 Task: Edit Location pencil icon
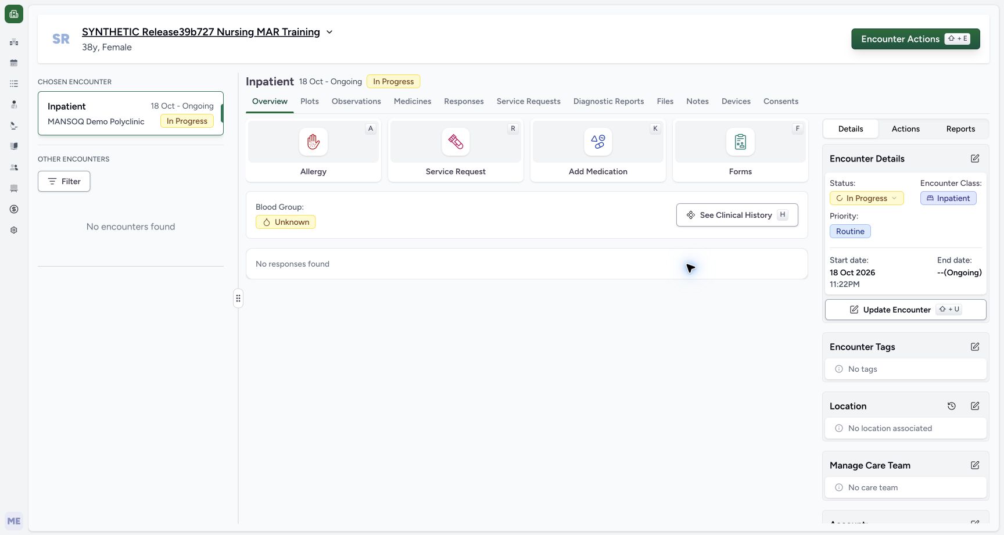point(975,406)
